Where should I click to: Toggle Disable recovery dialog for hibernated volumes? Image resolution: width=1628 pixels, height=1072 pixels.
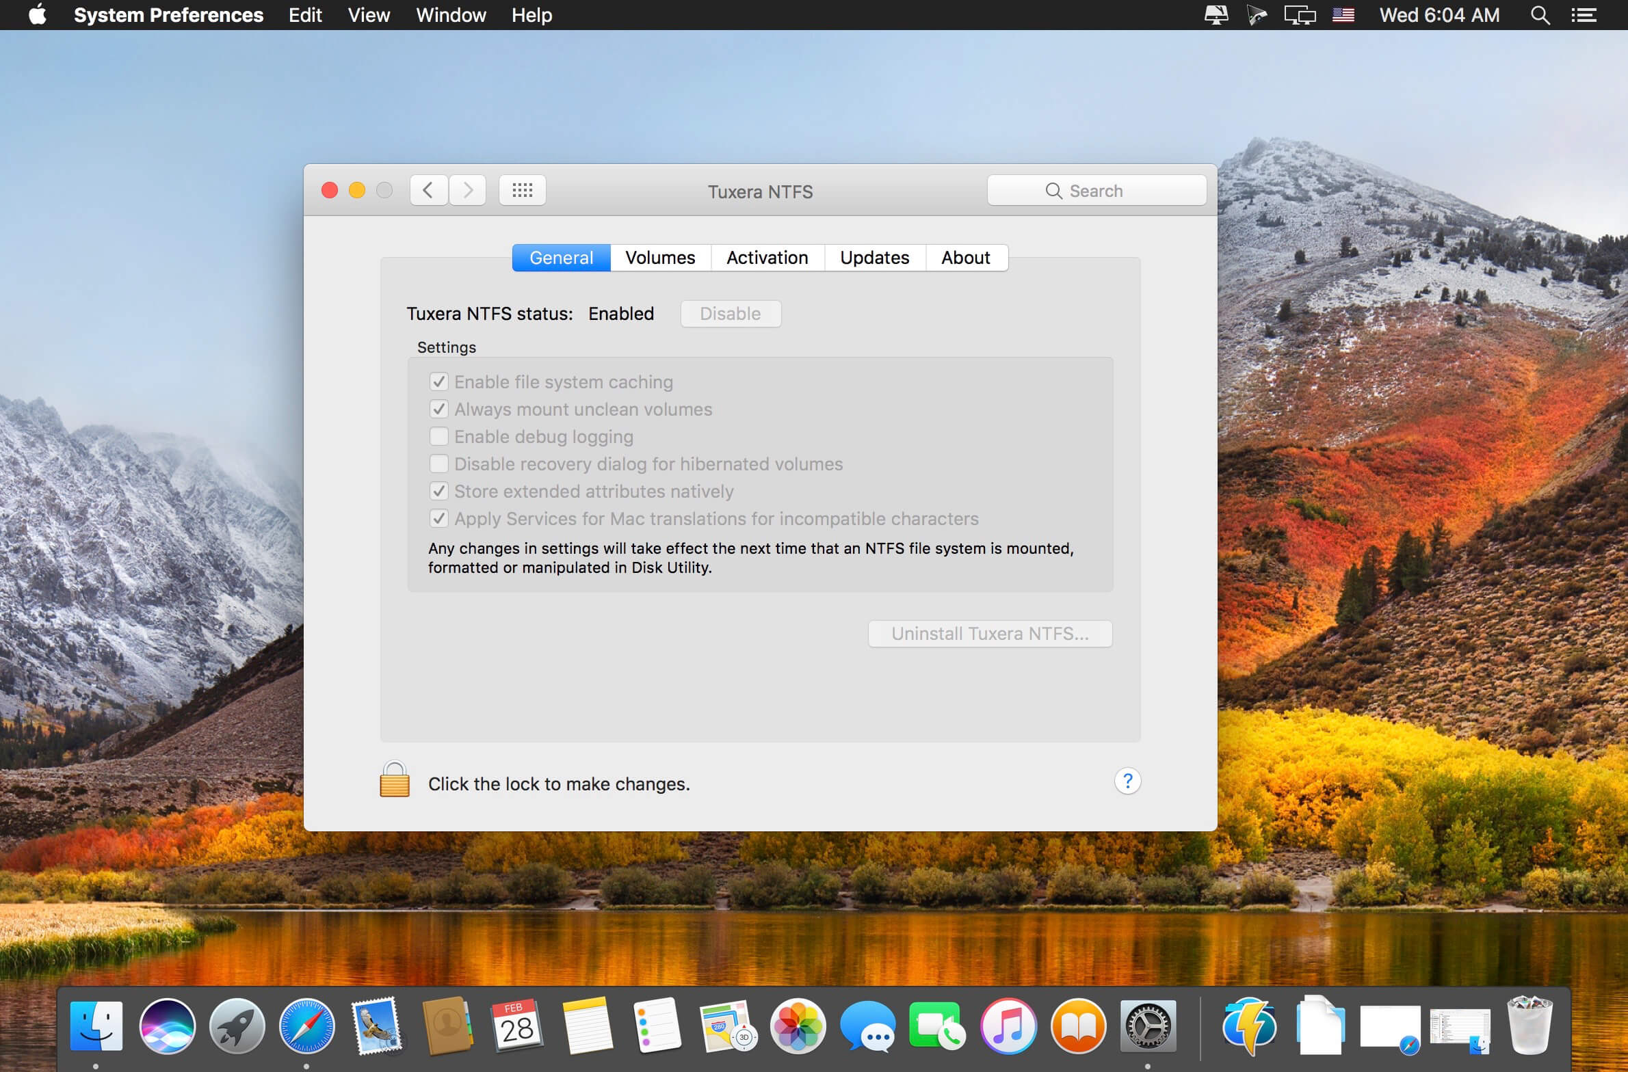[x=437, y=463]
